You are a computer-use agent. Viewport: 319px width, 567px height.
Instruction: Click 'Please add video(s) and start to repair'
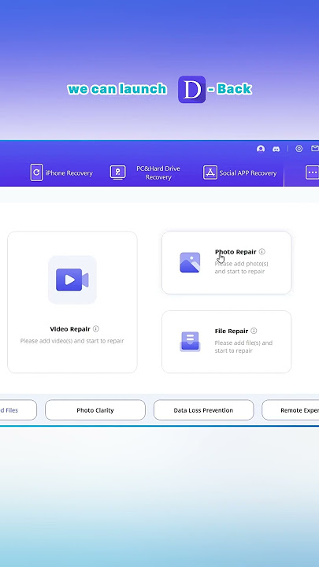point(72,341)
